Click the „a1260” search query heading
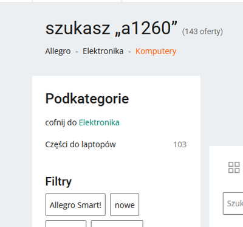Viewport: 243px width, 227px height. point(111,28)
